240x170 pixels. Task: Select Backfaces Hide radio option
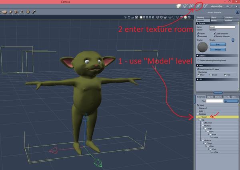coord(225,75)
